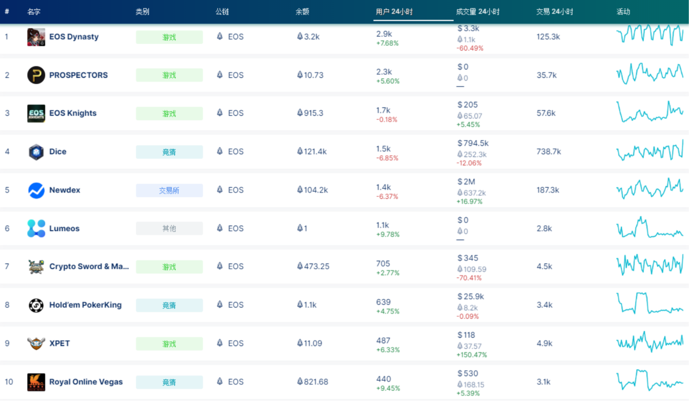Click the 竞猜 tag for Hold'em PokerKing

169,305
